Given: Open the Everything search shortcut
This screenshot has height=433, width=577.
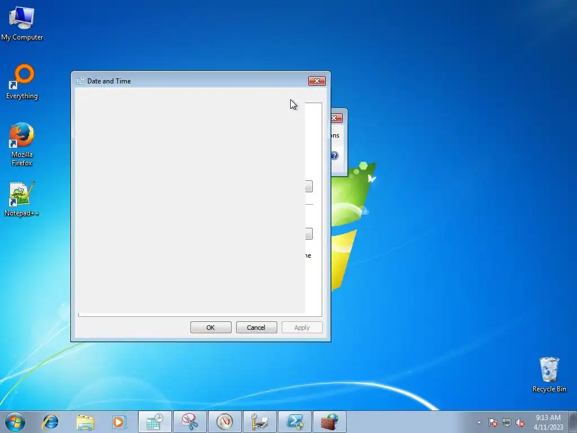Looking at the screenshot, I should click(x=22, y=82).
